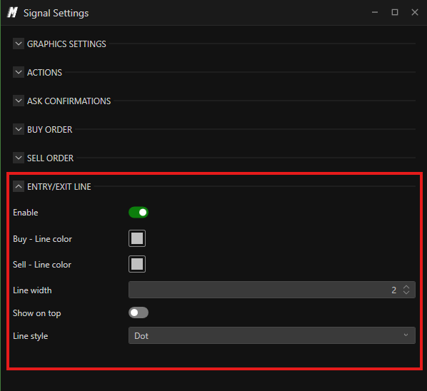Decrease Line width with down arrow
Viewport: 427px width, 391px height.
tap(406, 293)
